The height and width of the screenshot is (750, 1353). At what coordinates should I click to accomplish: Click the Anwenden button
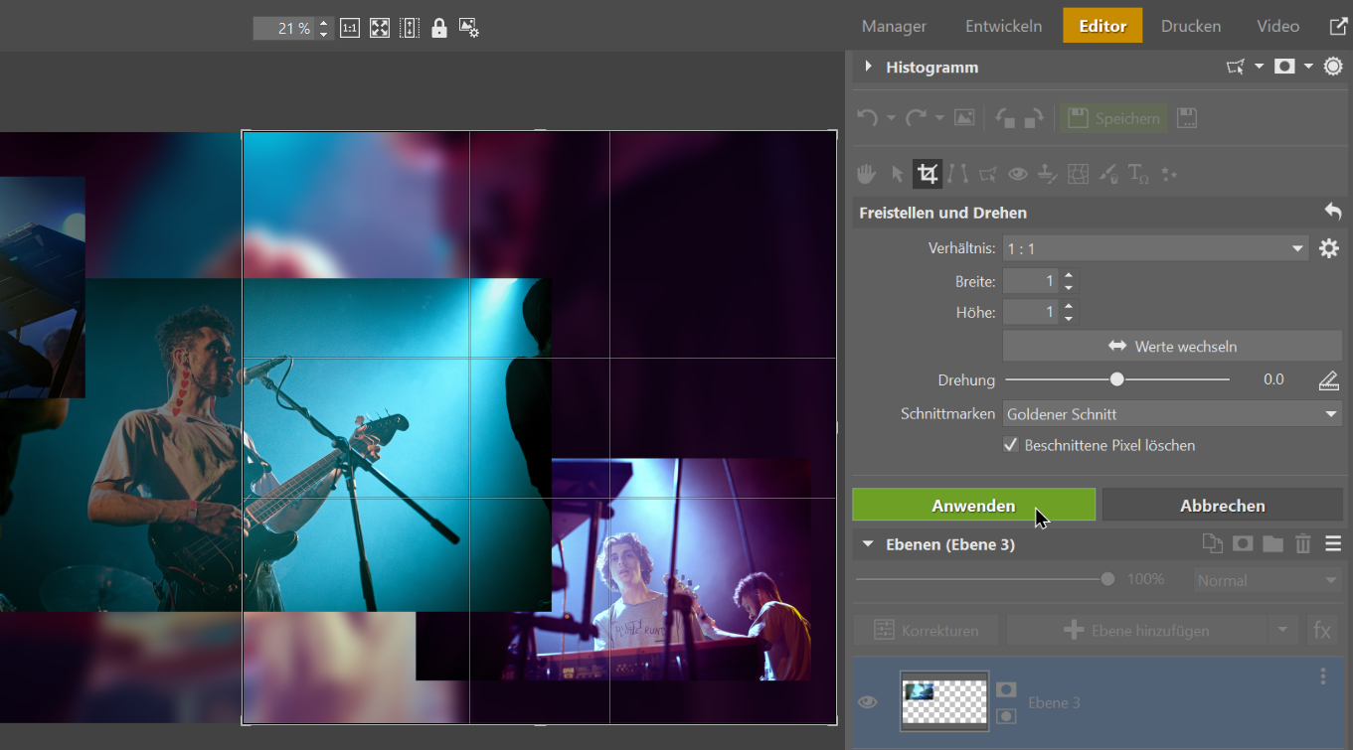coord(973,506)
